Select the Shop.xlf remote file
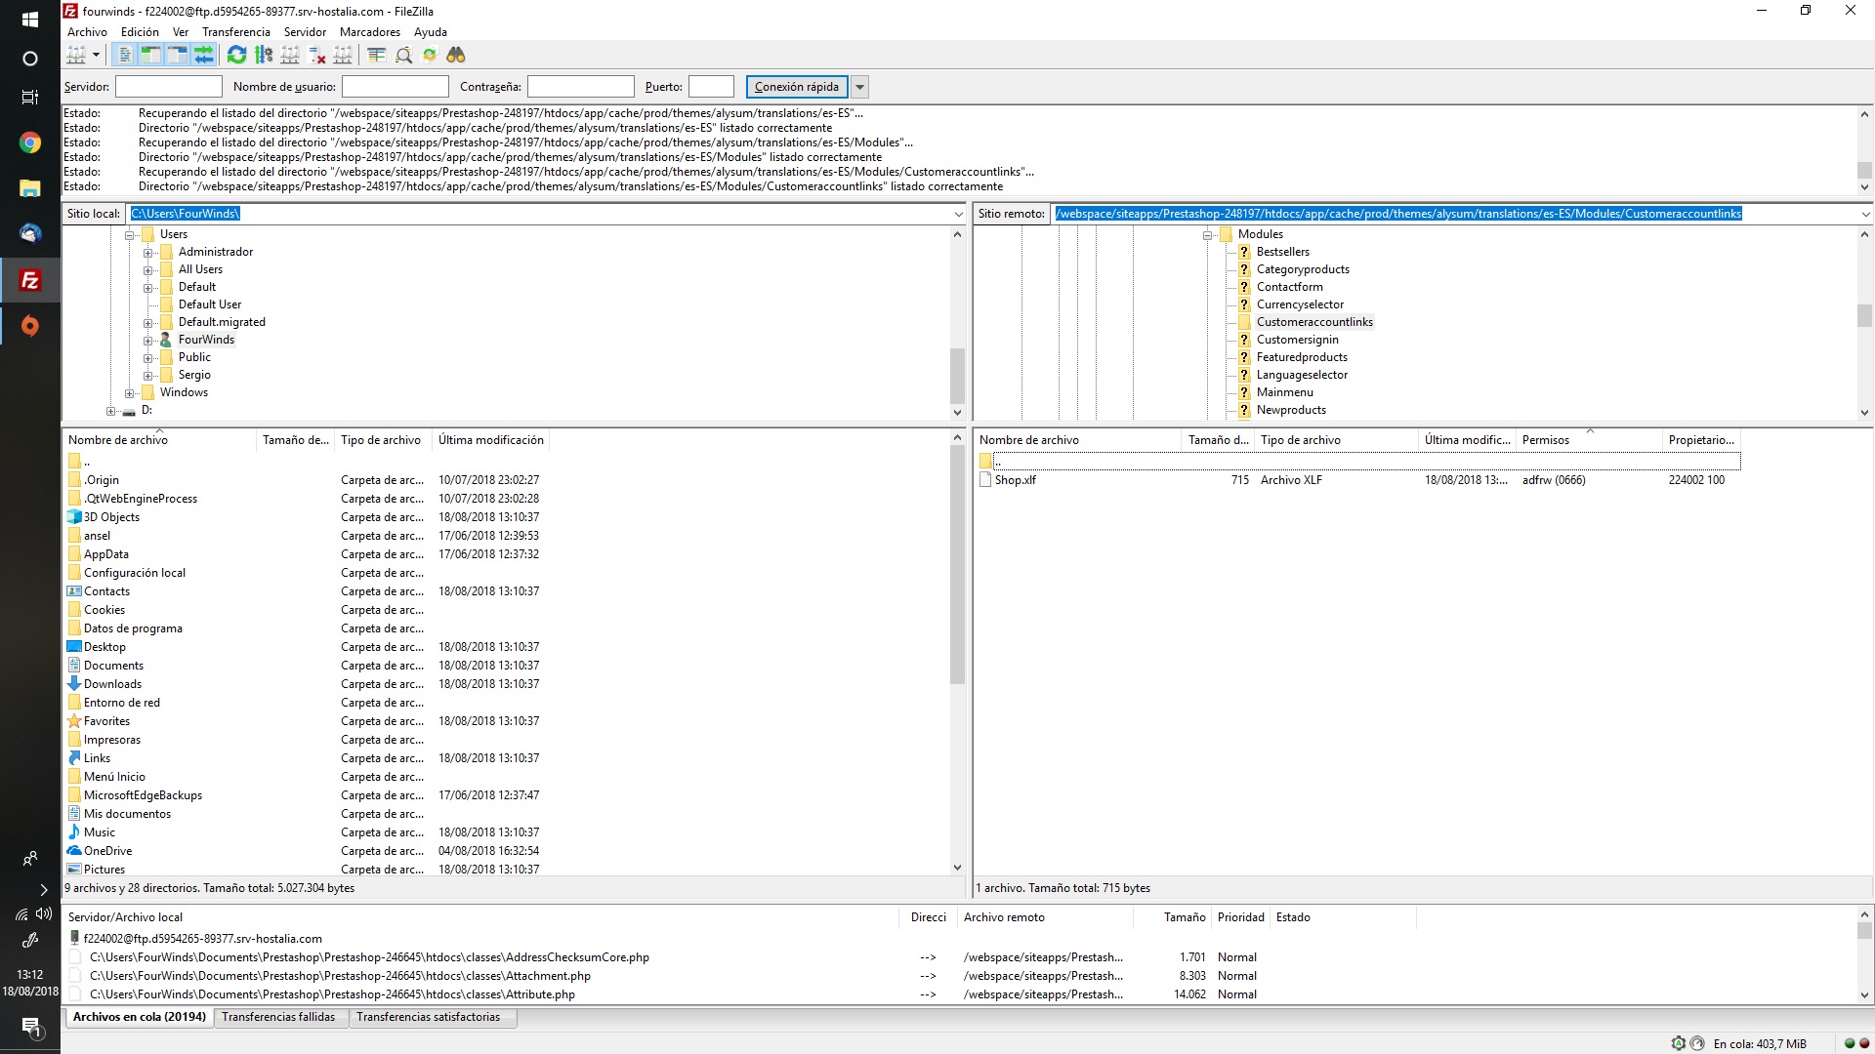Viewport: 1875px width, 1054px height. [x=1015, y=480]
